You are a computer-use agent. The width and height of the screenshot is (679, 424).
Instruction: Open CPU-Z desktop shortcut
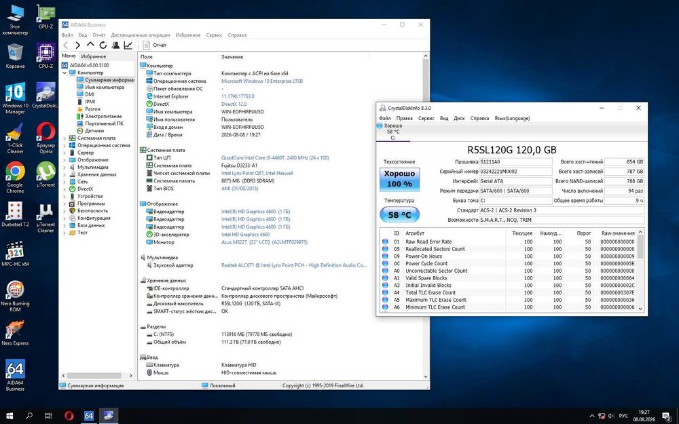click(x=45, y=56)
